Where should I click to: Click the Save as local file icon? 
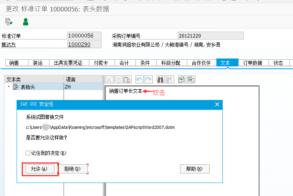tap(191, 79)
